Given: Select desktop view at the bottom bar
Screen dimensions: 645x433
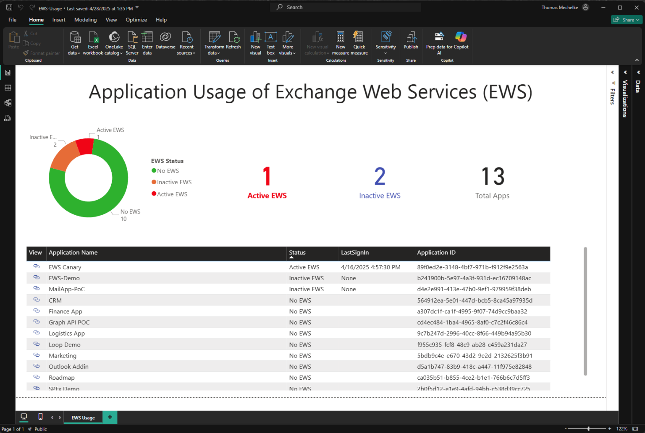Looking at the screenshot, I should click(x=24, y=417).
